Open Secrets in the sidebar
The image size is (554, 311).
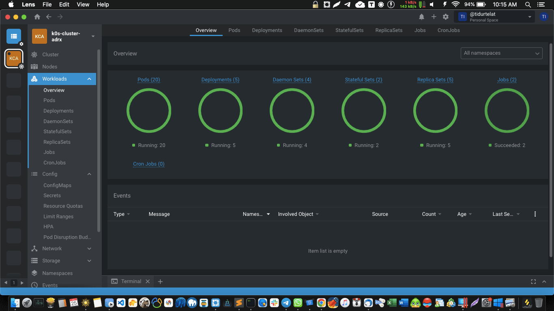pos(52,196)
